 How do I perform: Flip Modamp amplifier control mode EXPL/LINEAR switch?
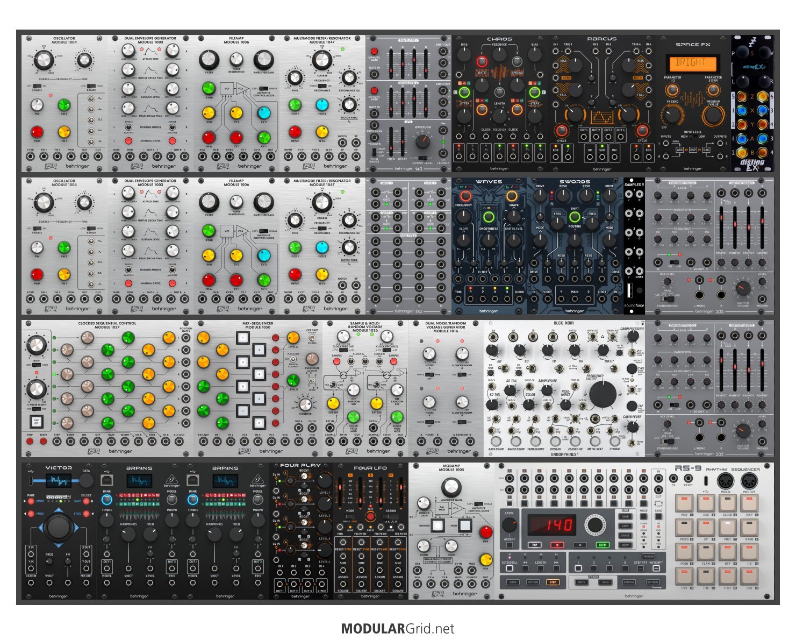point(478,504)
